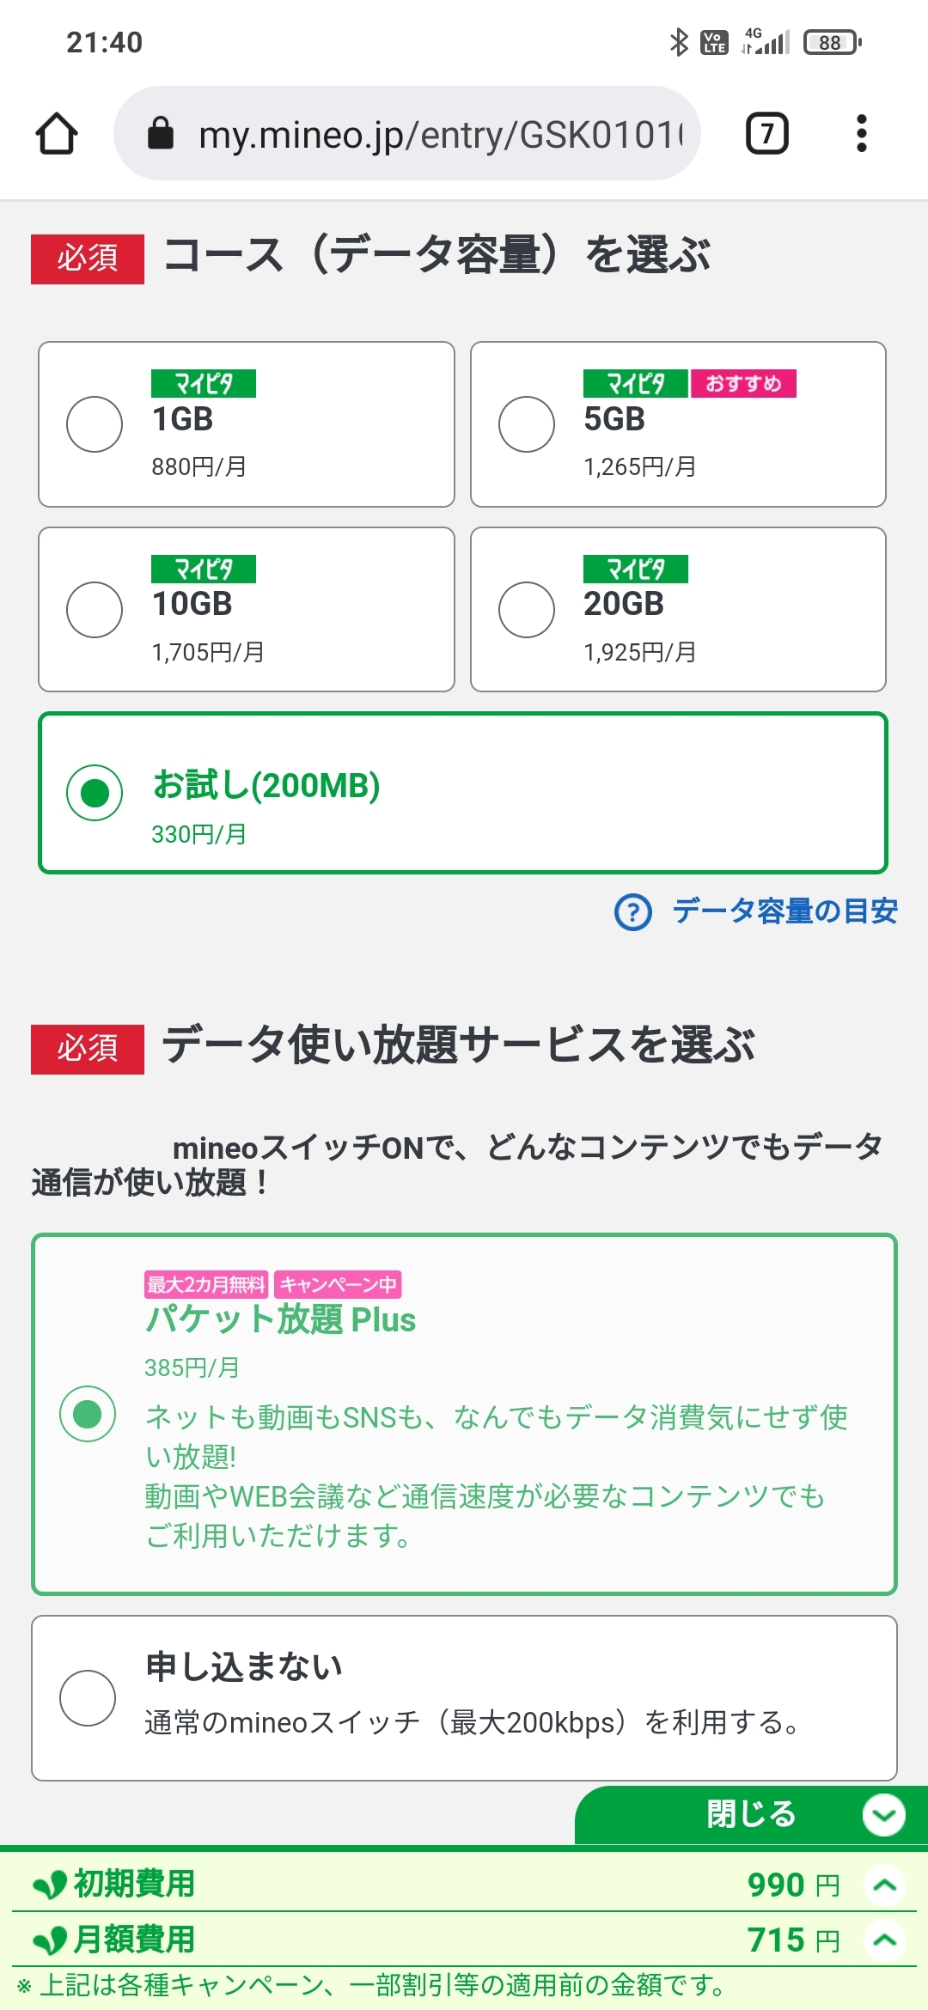The width and height of the screenshot is (928, 2010).
Task: Tap the Bluetooth status icon
Action: (x=679, y=42)
